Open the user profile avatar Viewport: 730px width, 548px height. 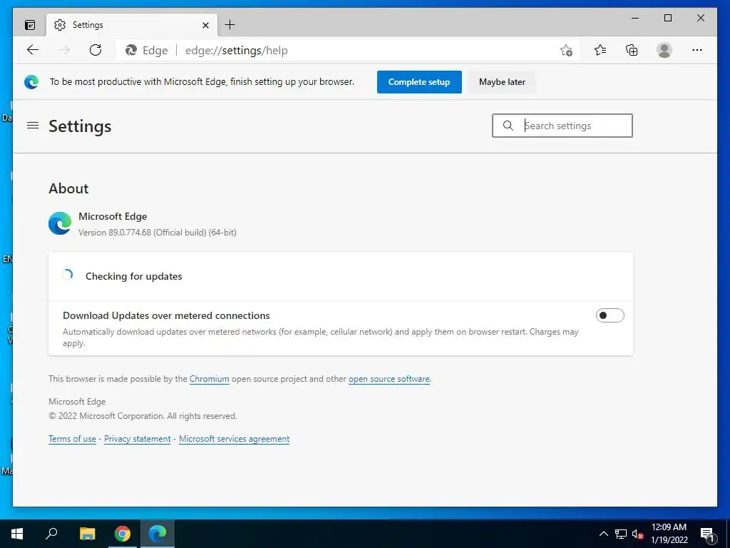[x=664, y=50]
